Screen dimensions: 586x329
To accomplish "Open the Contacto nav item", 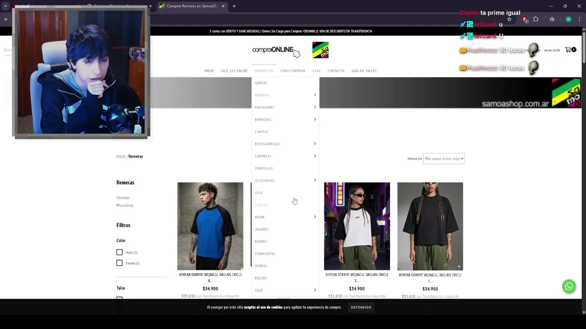I will tap(336, 71).
